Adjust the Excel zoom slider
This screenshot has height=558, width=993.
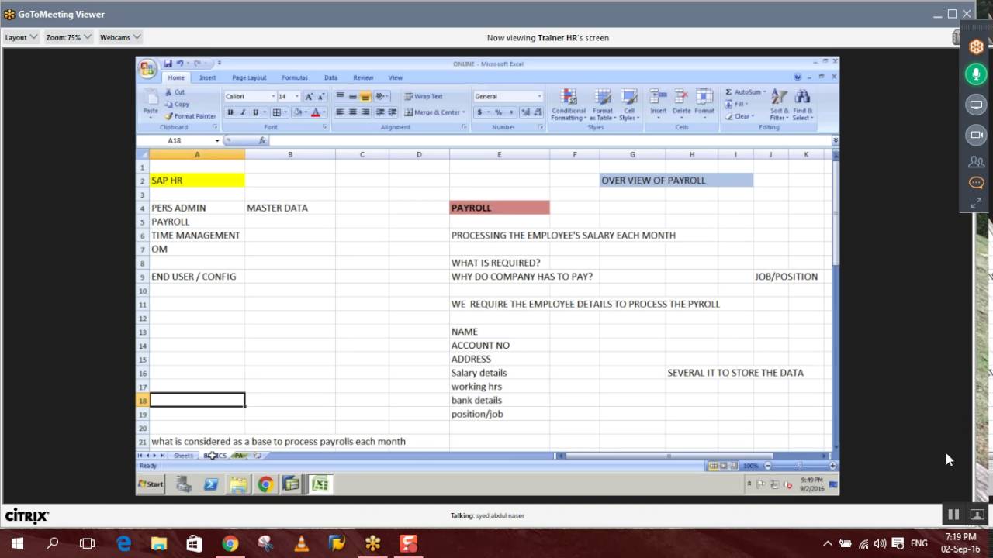(799, 466)
